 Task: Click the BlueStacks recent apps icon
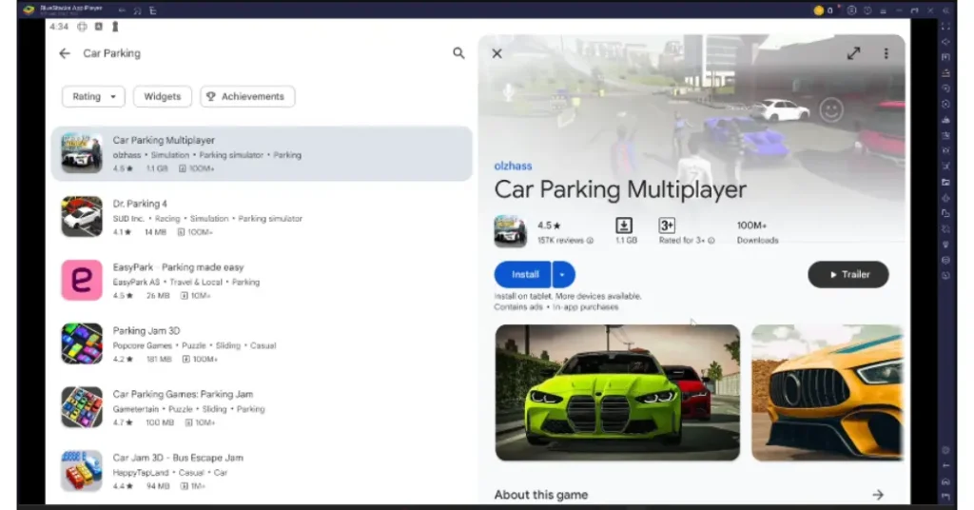tap(153, 10)
